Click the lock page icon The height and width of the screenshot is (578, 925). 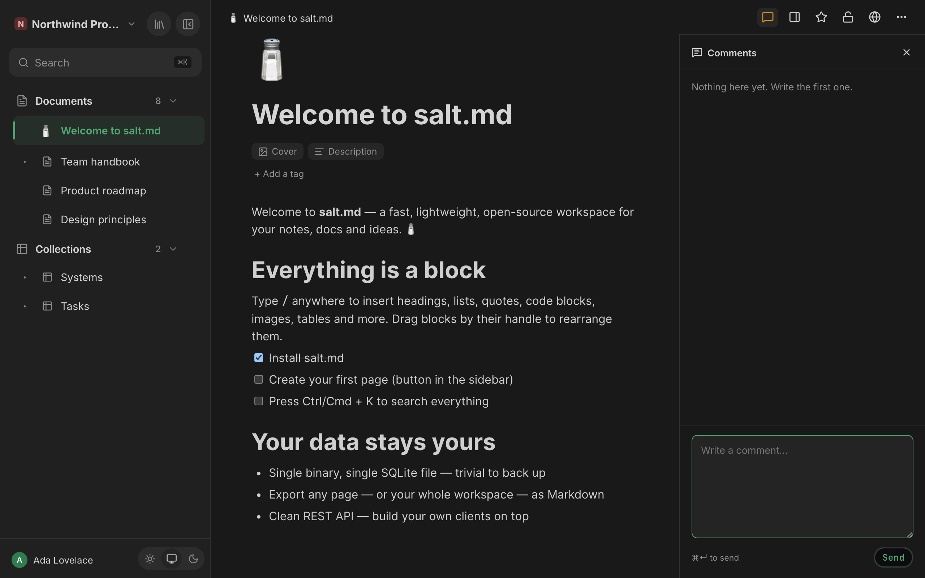point(848,17)
